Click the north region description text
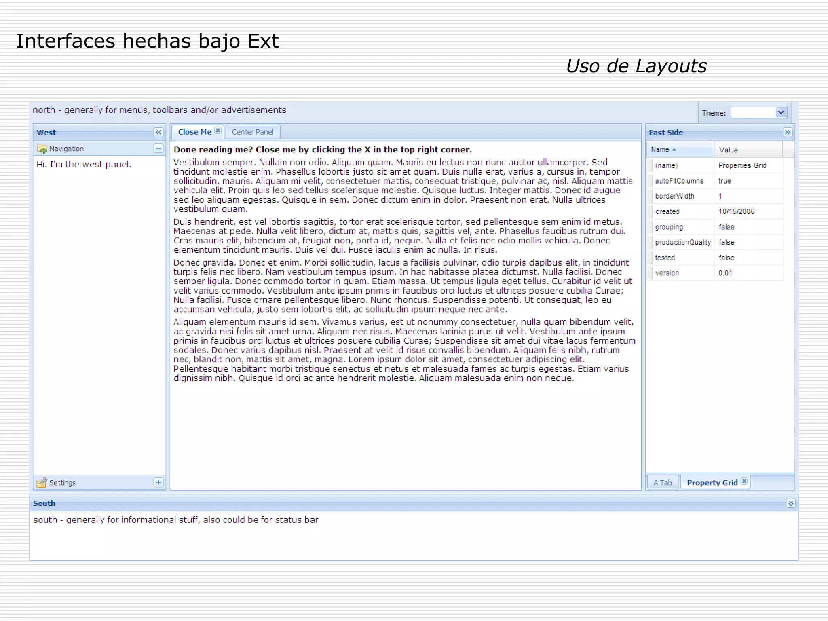Viewport: 828px width, 621px height. (x=159, y=110)
